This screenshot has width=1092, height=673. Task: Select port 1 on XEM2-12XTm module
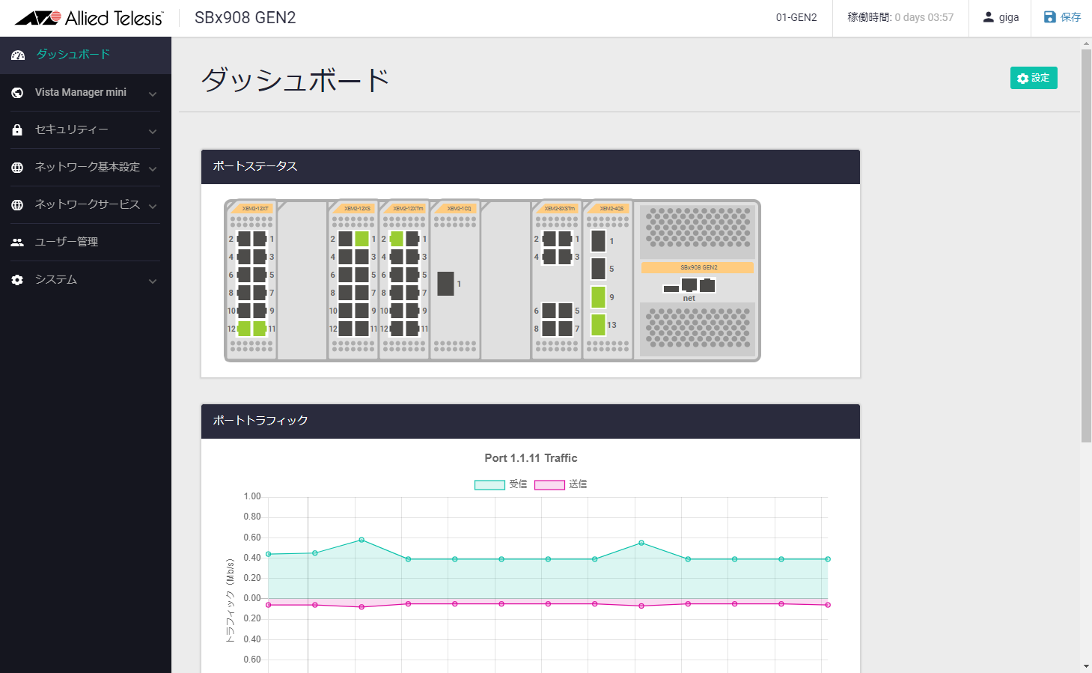[x=412, y=239]
